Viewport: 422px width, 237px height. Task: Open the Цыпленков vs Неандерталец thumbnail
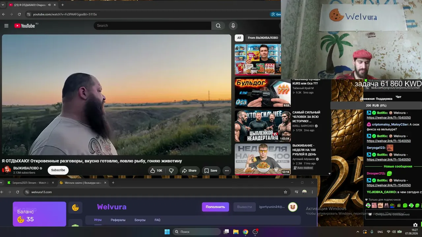click(263, 126)
